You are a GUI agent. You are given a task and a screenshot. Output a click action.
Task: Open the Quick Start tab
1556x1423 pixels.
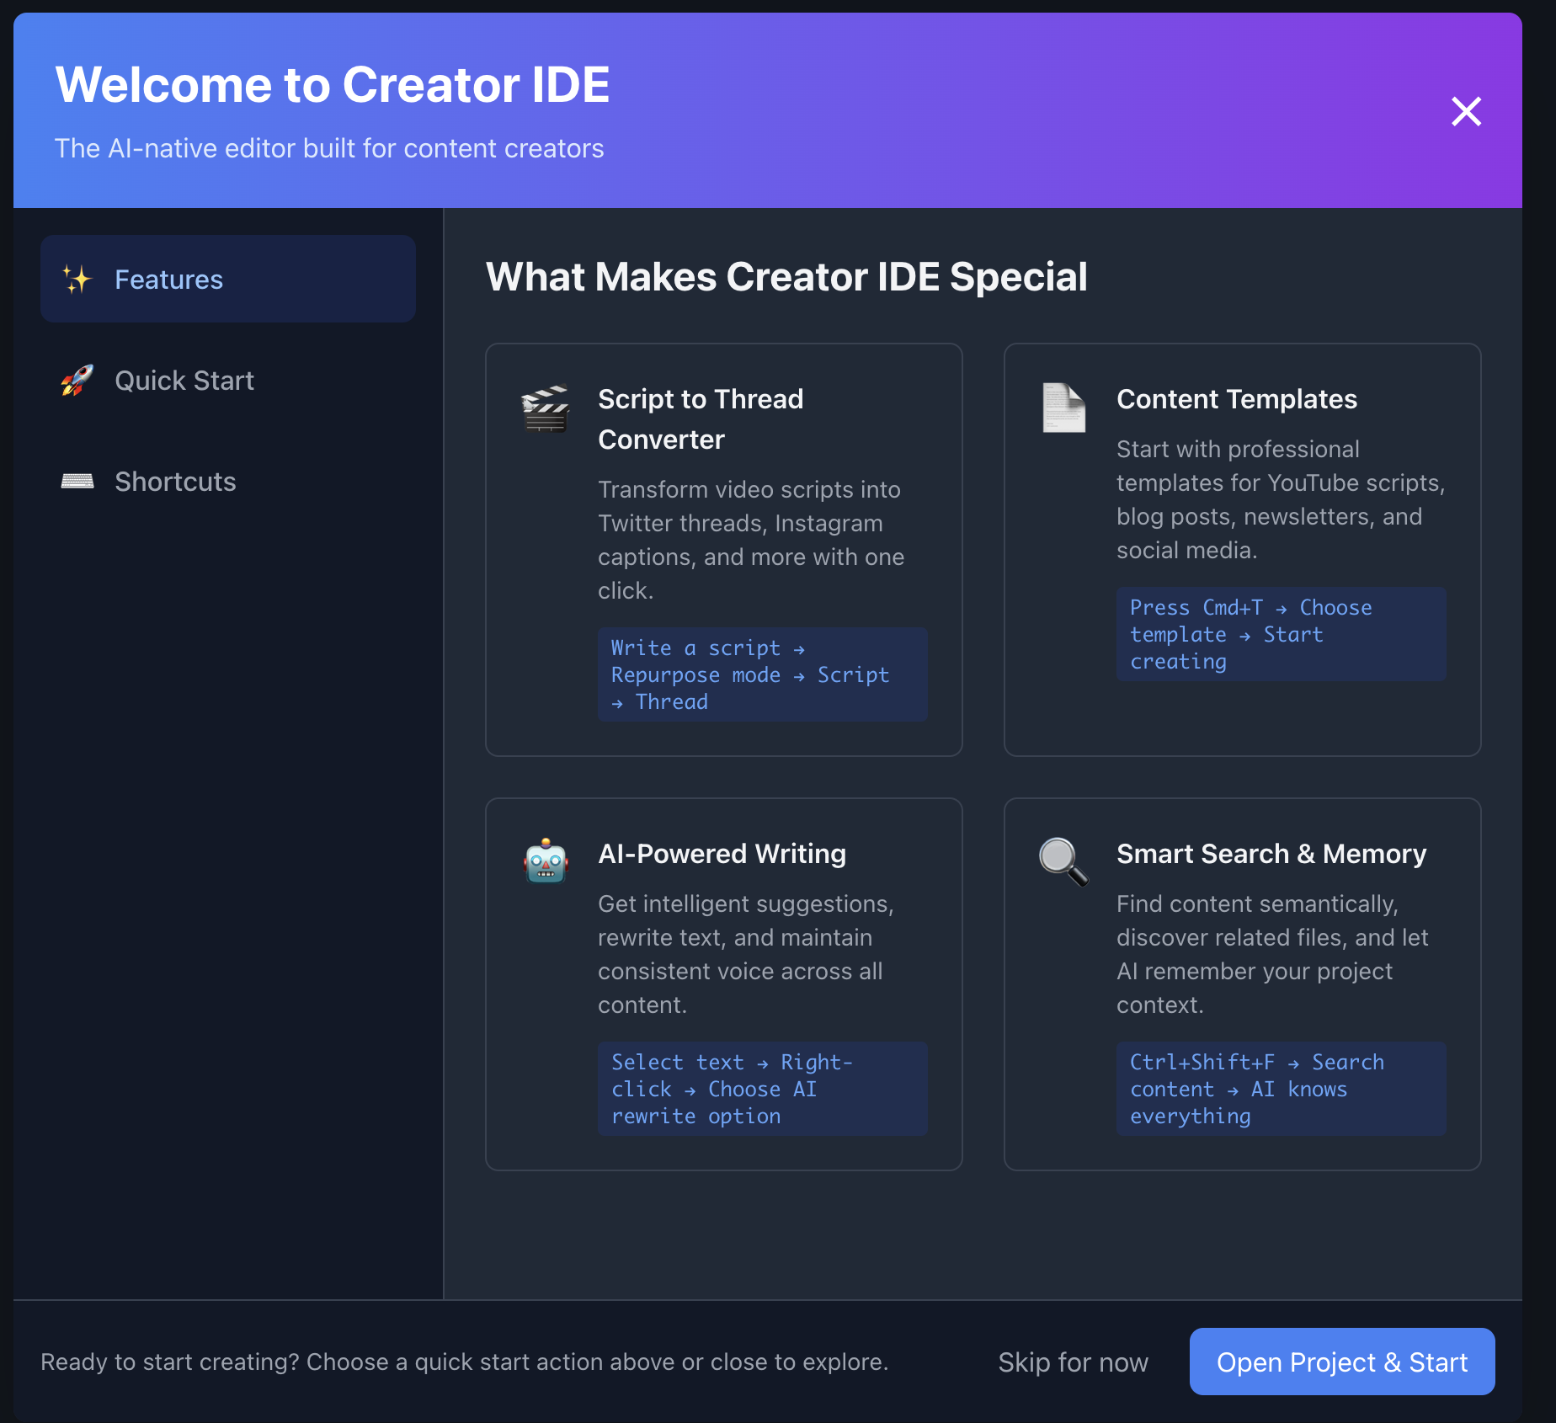point(228,380)
